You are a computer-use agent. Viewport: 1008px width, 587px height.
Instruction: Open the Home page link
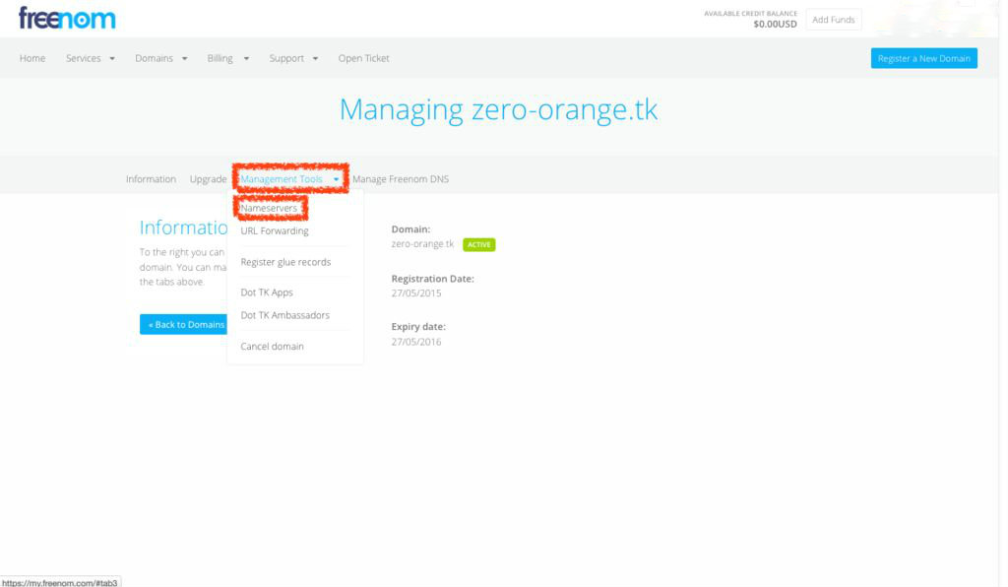click(32, 58)
